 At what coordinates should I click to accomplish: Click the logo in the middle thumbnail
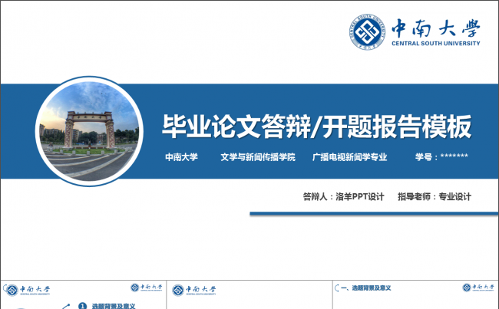coord(193,290)
